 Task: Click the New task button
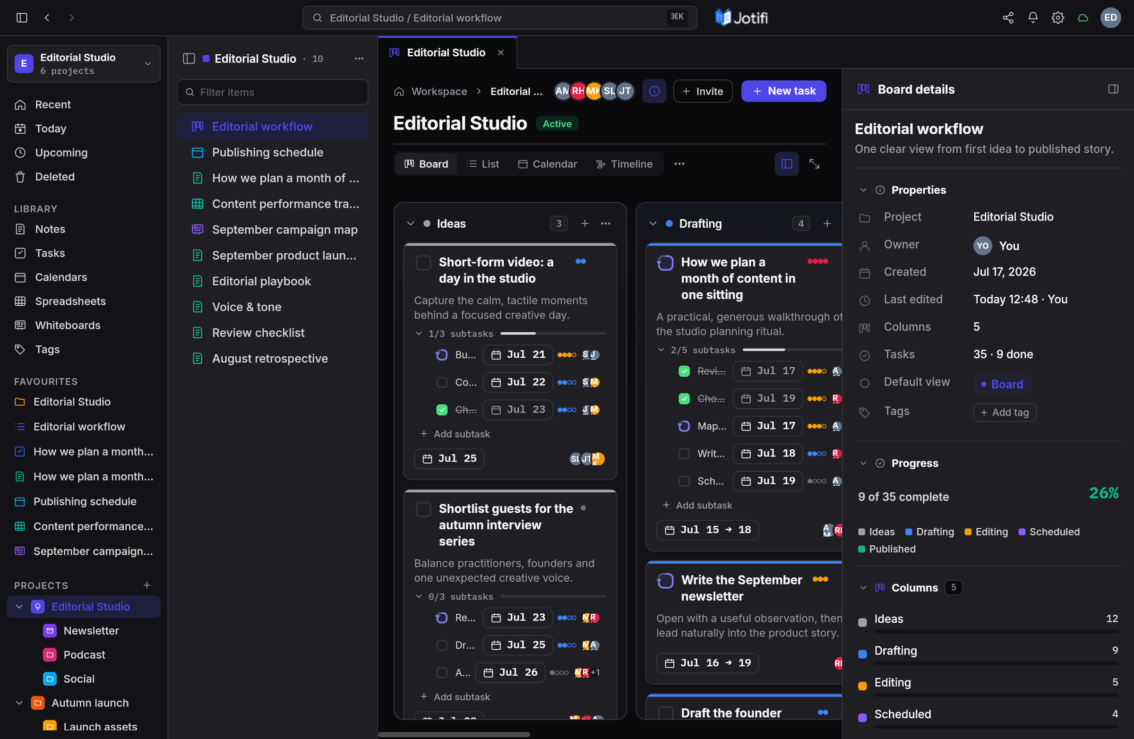tap(783, 91)
